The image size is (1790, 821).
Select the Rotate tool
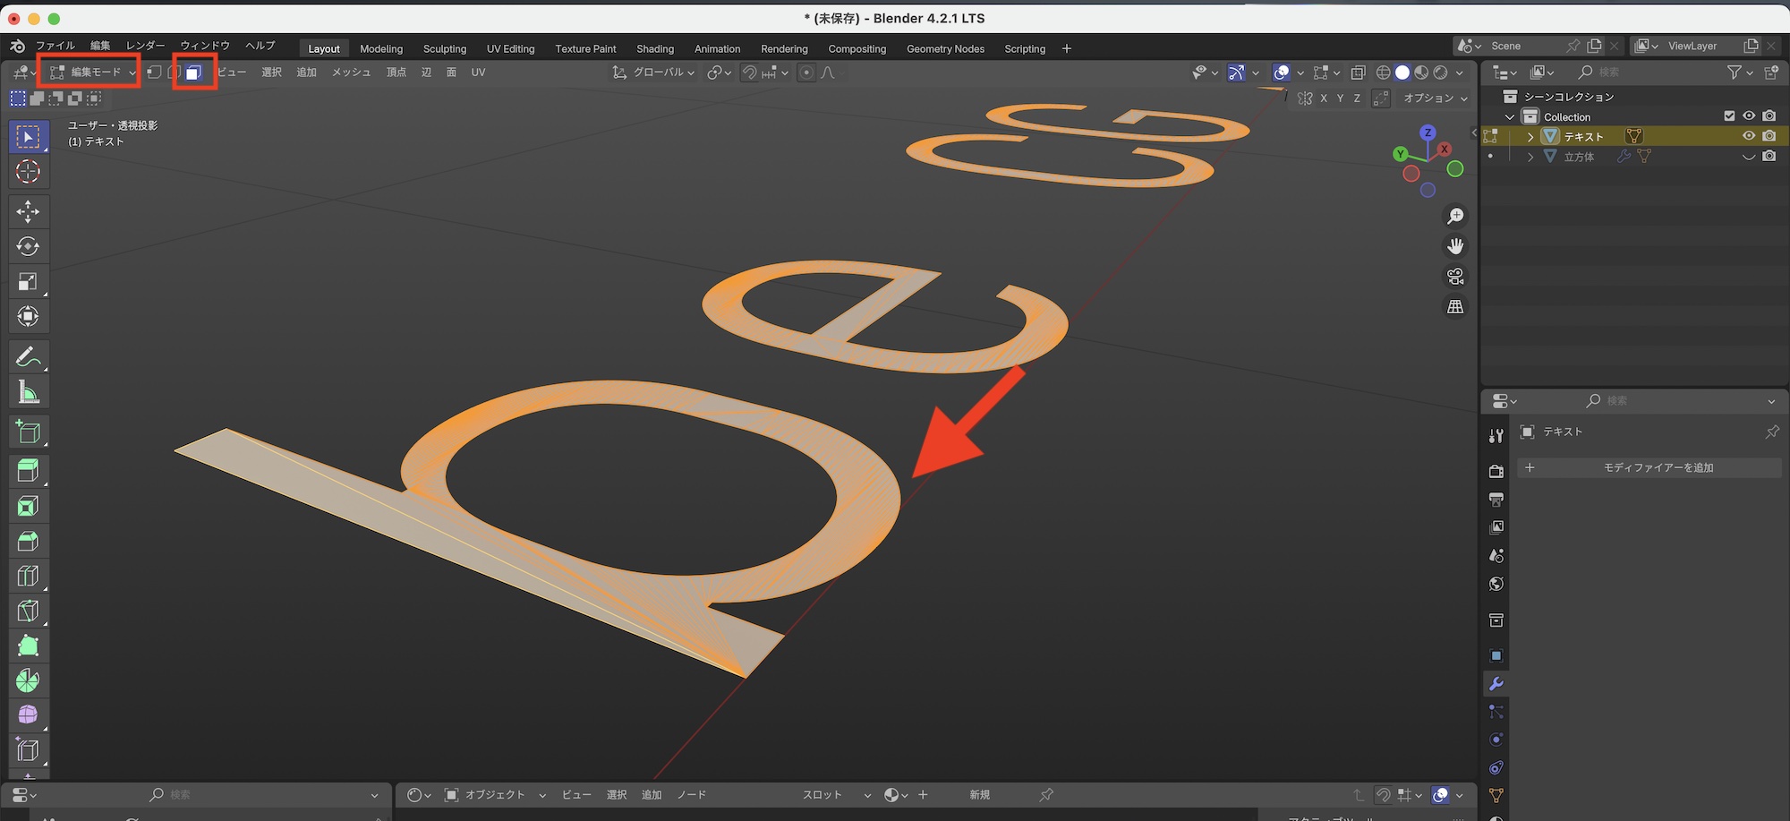coord(28,246)
